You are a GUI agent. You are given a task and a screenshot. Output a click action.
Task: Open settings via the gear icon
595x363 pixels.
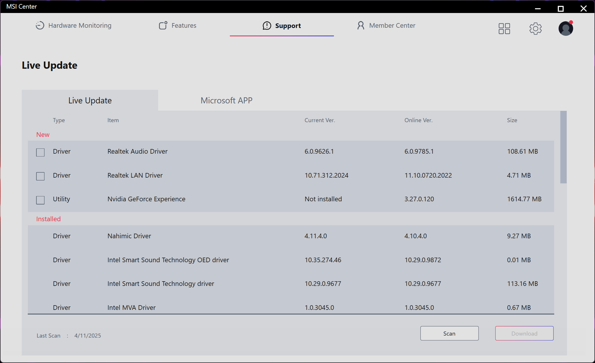coord(535,29)
